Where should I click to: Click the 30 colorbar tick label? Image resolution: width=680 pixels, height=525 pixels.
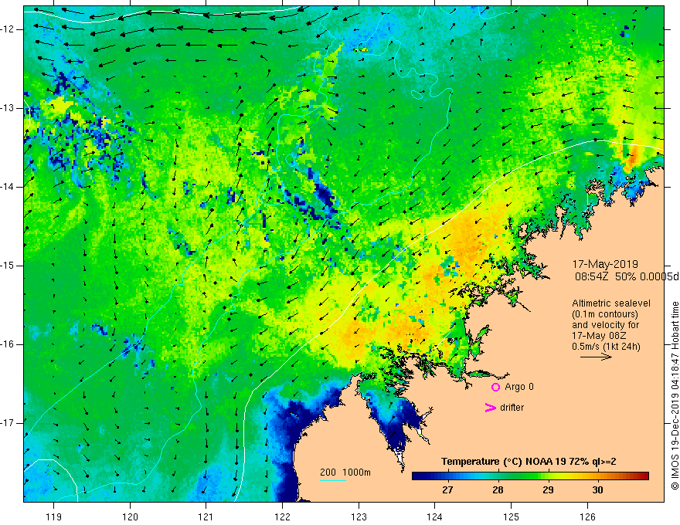[597, 490]
